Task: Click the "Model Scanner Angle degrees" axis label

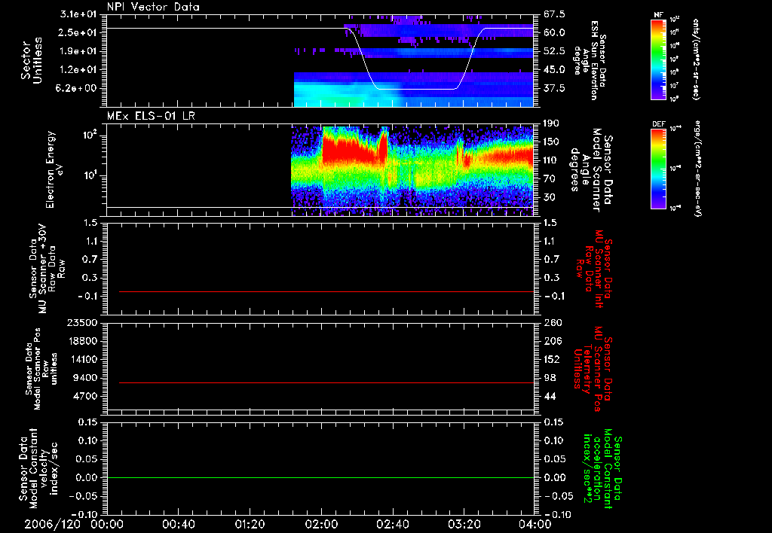Action: coord(591,170)
